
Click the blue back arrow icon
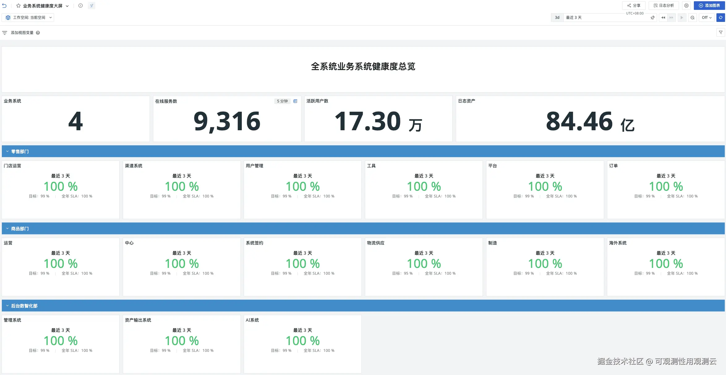click(4, 6)
